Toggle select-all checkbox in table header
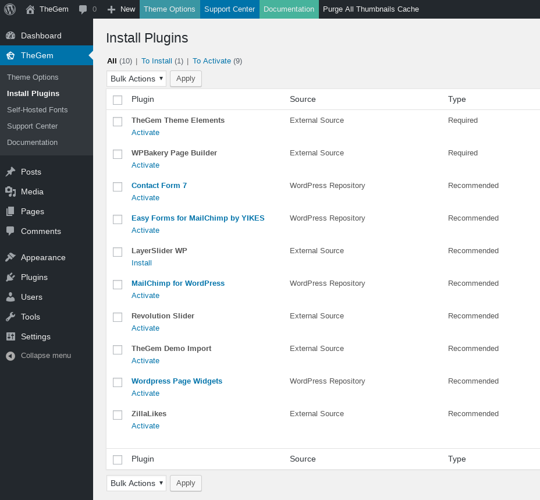The height and width of the screenshot is (500, 540). pos(118,100)
